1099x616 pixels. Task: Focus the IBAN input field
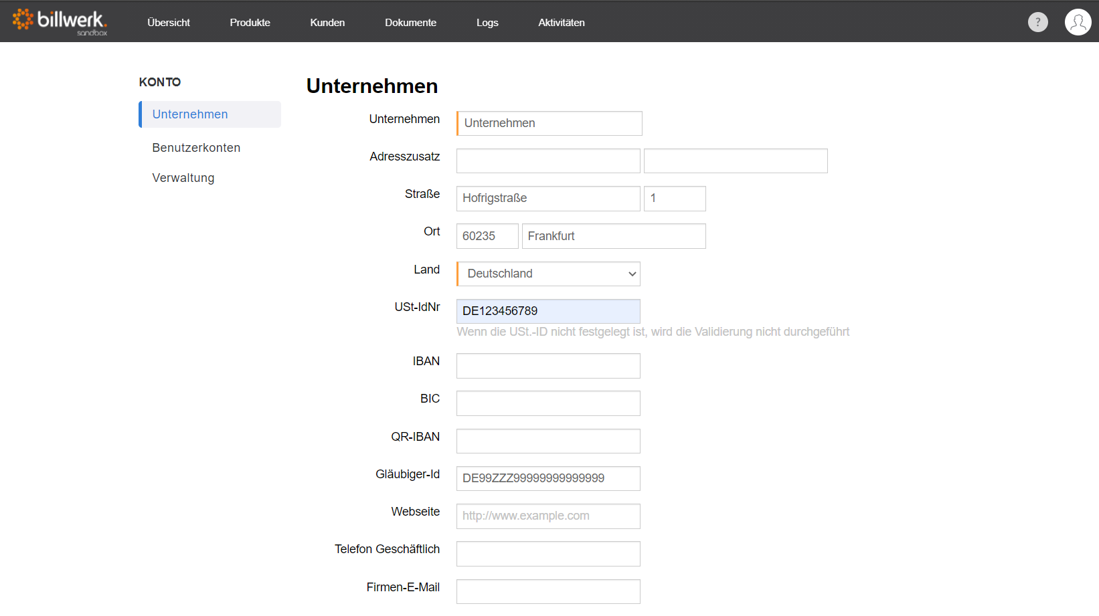coord(548,366)
